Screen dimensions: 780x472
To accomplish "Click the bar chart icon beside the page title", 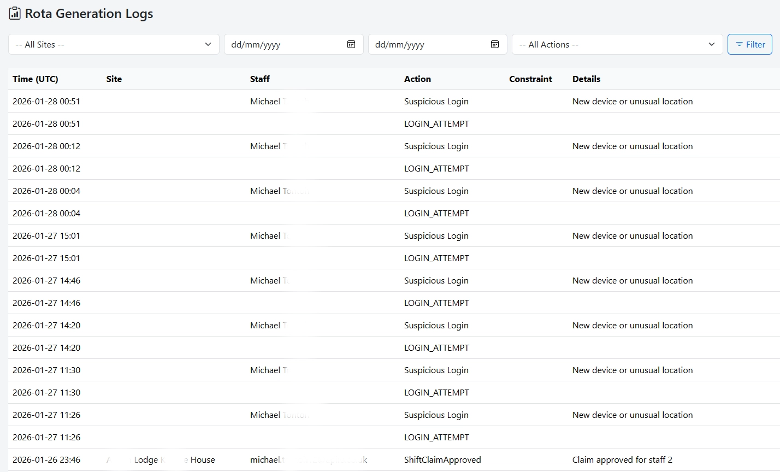I will point(14,13).
